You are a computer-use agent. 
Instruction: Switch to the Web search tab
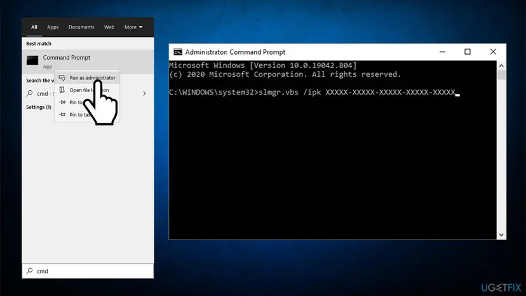[109, 27]
